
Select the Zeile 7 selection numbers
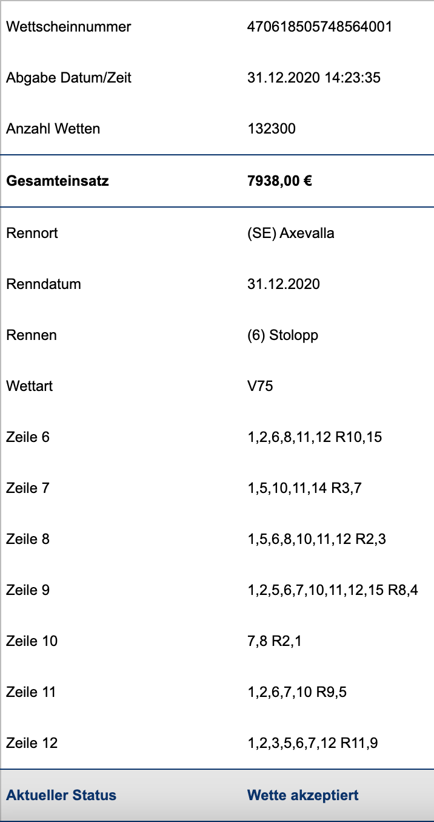click(305, 488)
